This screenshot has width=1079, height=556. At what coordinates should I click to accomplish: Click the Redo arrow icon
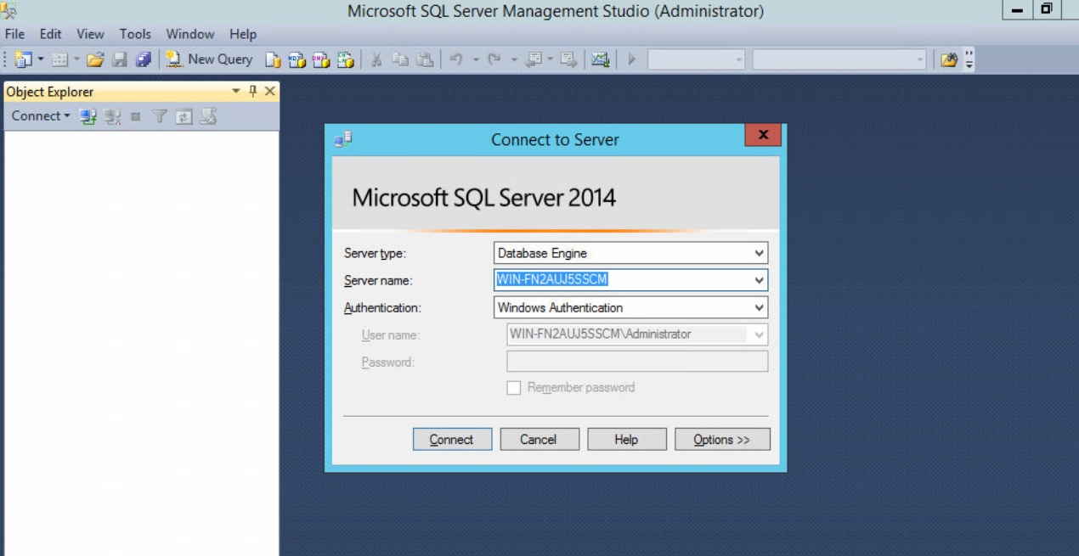[494, 59]
